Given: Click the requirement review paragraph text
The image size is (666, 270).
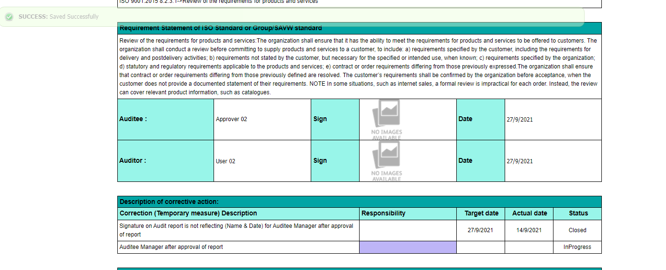Looking at the screenshot, I should (x=359, y=67).
